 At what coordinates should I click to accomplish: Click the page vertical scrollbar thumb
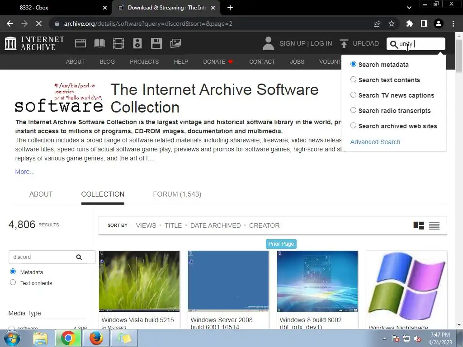coord(459,56)
